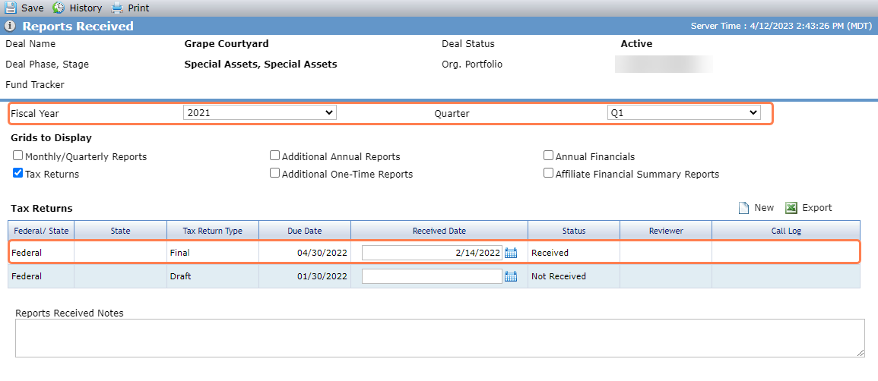Sort by Status column header
Screen dimensions: 878x381
574,231
